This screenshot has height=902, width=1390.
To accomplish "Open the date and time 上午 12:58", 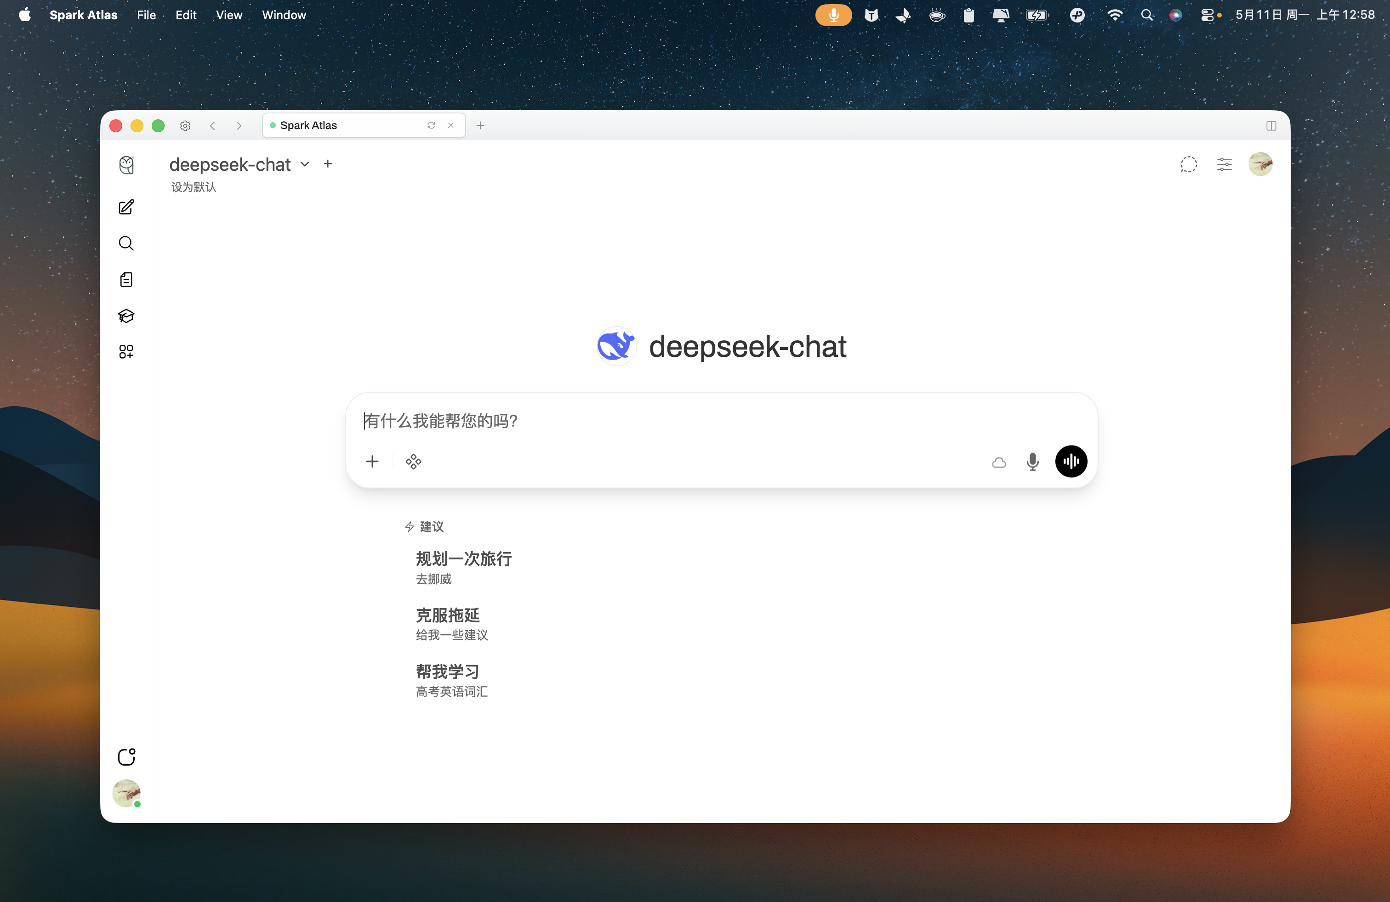I will (x=1305, y=15).
